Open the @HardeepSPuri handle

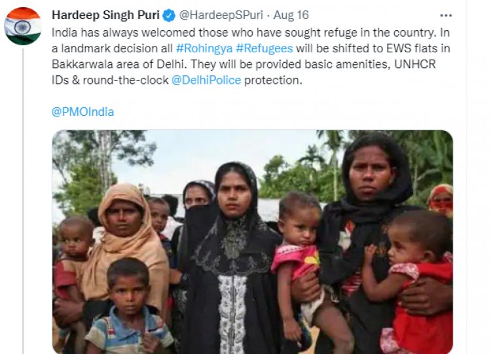221,15
